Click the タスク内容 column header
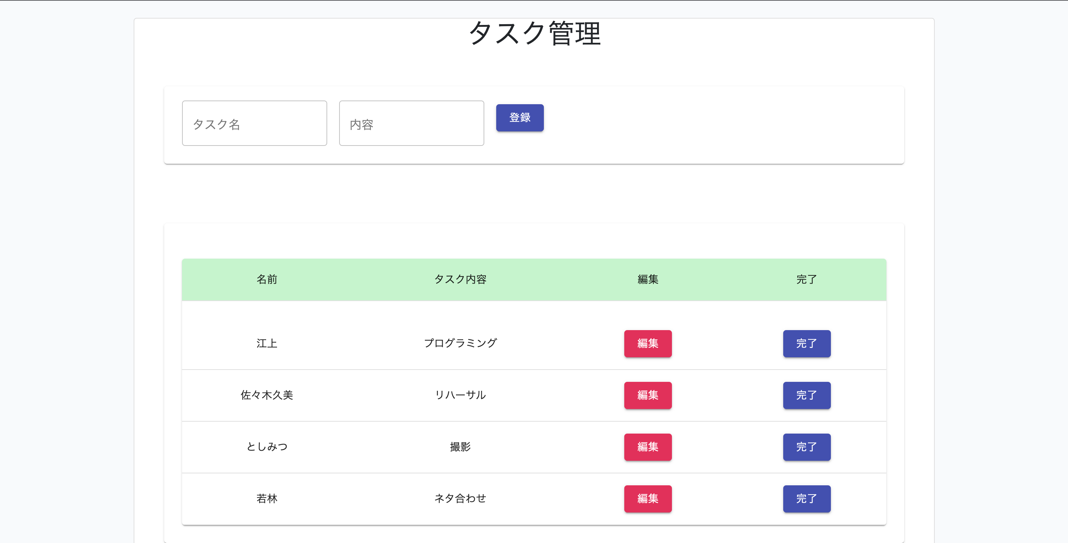Viewport: 1068px width, 543px height. (x=460, y=280)
